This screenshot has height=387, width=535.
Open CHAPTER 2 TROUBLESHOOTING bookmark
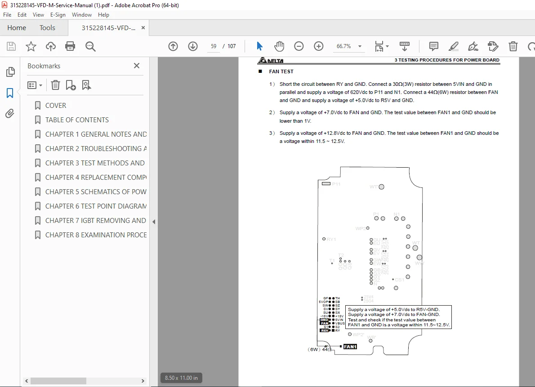click(95, 148)
